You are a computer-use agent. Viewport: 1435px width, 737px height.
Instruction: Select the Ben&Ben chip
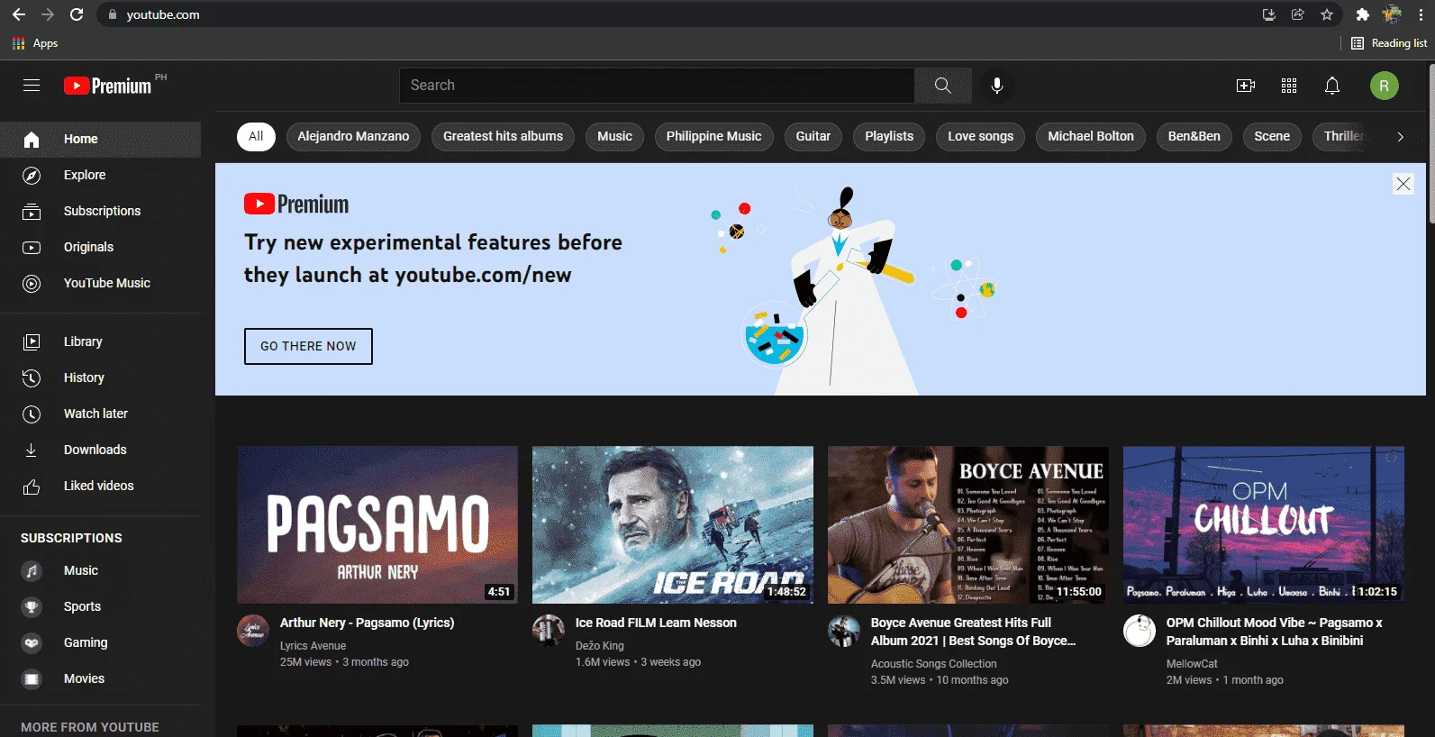[1194, 137]
